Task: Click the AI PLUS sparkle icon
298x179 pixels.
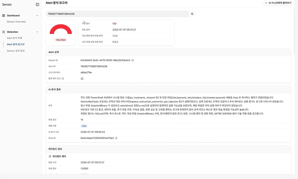Action: point(266,3)
